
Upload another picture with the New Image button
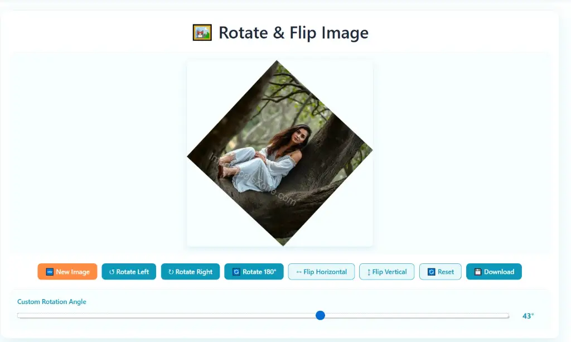click(x=67, y=272)
